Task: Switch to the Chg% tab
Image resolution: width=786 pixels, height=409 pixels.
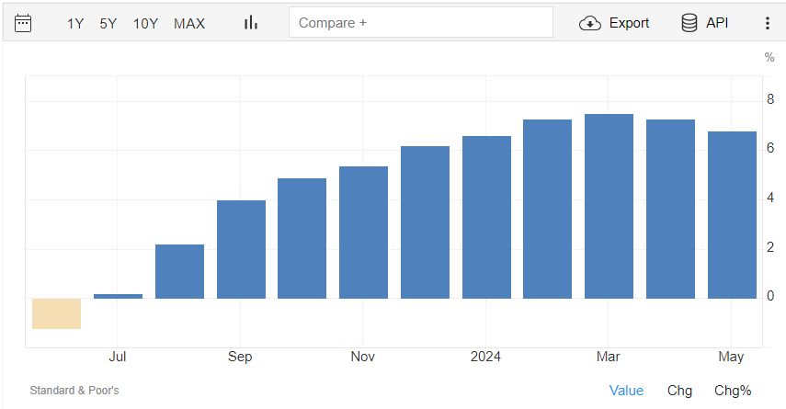Action: [733, 391]
